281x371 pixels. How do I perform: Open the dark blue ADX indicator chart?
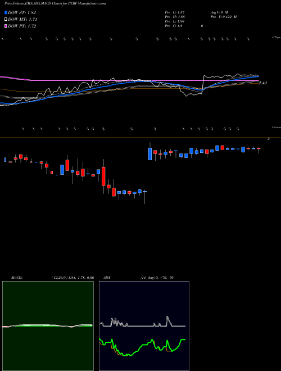tap(144, 326)
